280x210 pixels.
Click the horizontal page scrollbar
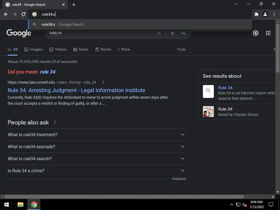point(124,197)
